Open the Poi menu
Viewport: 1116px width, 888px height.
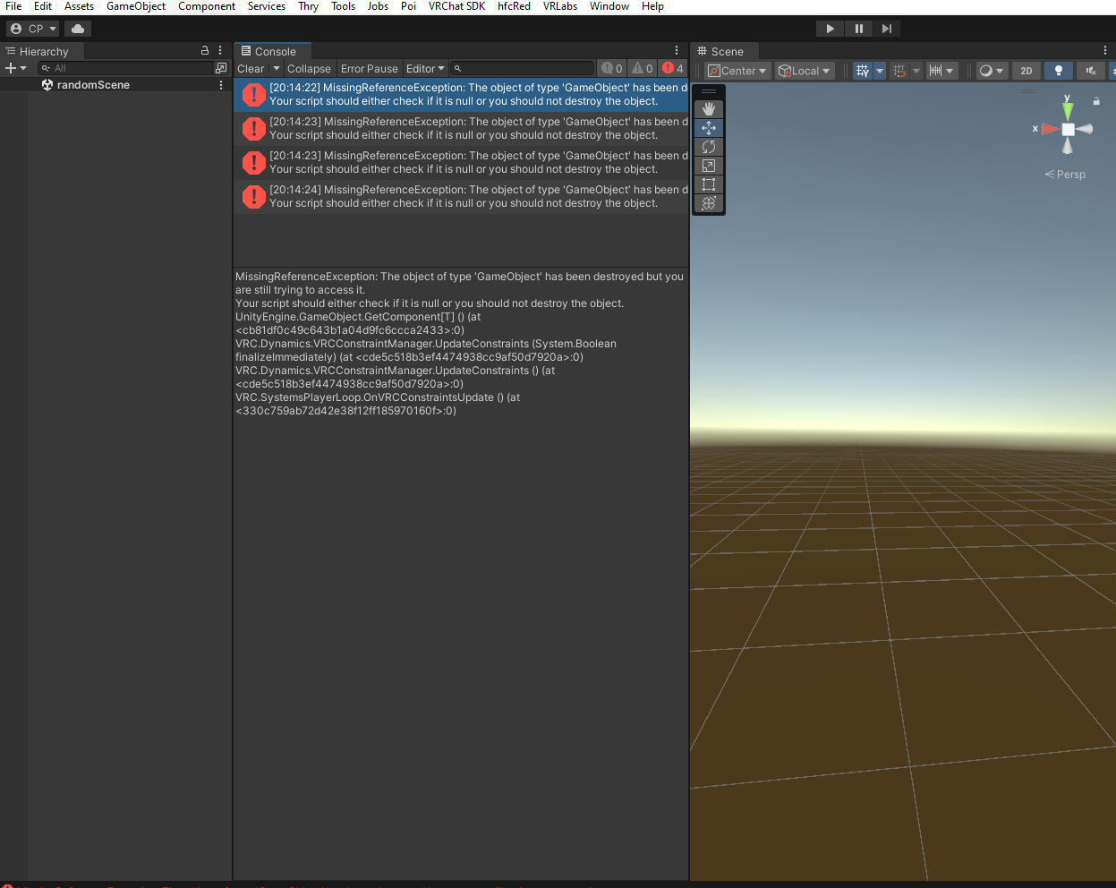408,6
